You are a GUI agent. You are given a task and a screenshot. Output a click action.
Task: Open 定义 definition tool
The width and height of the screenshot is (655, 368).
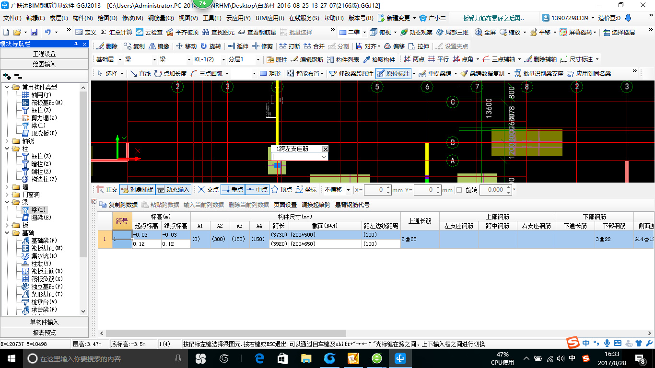click(x=86, y=32)
